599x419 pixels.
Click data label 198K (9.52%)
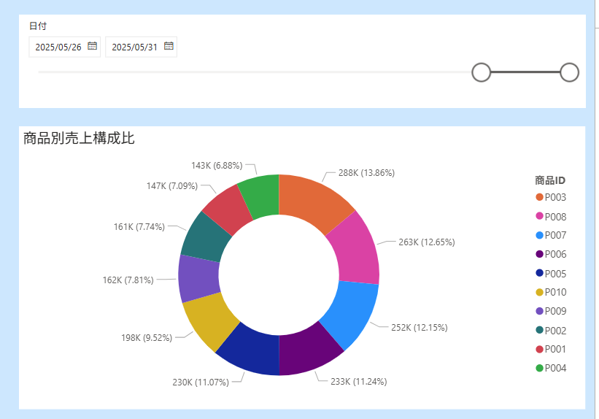coord(147,338)
